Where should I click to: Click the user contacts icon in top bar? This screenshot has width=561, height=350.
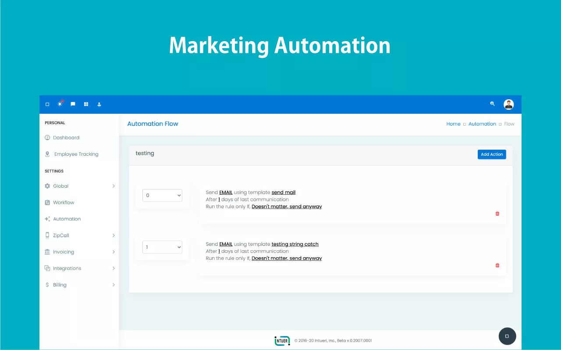click(x=99, y=104)
